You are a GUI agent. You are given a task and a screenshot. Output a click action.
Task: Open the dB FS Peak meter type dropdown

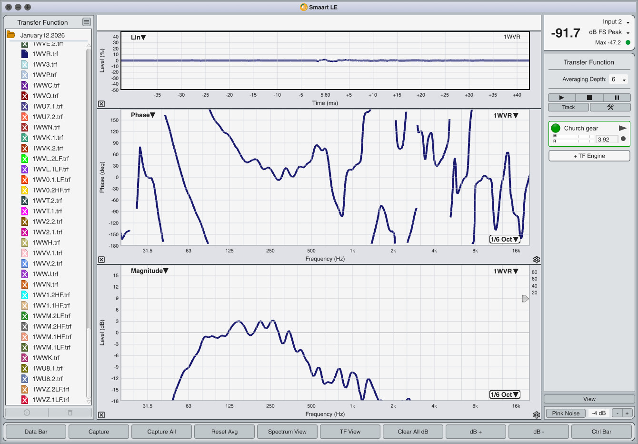(609, 32)
